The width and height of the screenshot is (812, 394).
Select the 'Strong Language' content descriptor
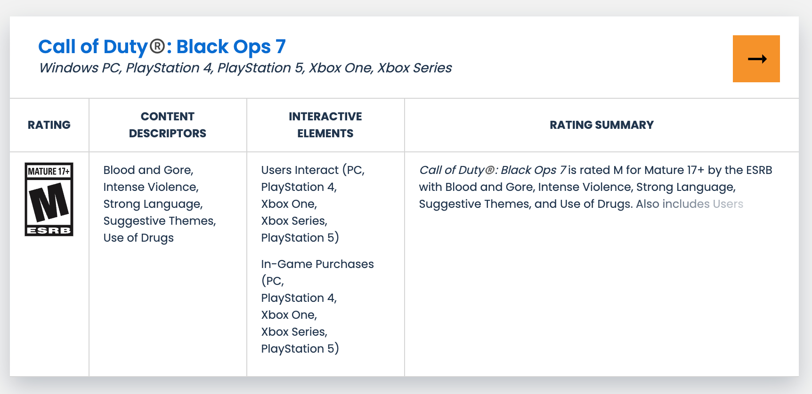153,204
